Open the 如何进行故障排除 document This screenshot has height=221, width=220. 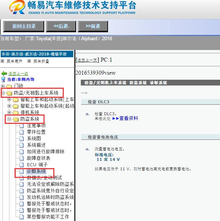(x=46, y=151)
